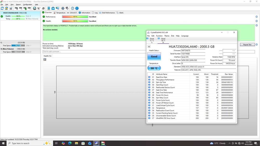Image resolution: width=260 pixels, height=146 pixels.
Task: Open the taskbar clock showing 3:22 PM
Action: click(248, 143)
